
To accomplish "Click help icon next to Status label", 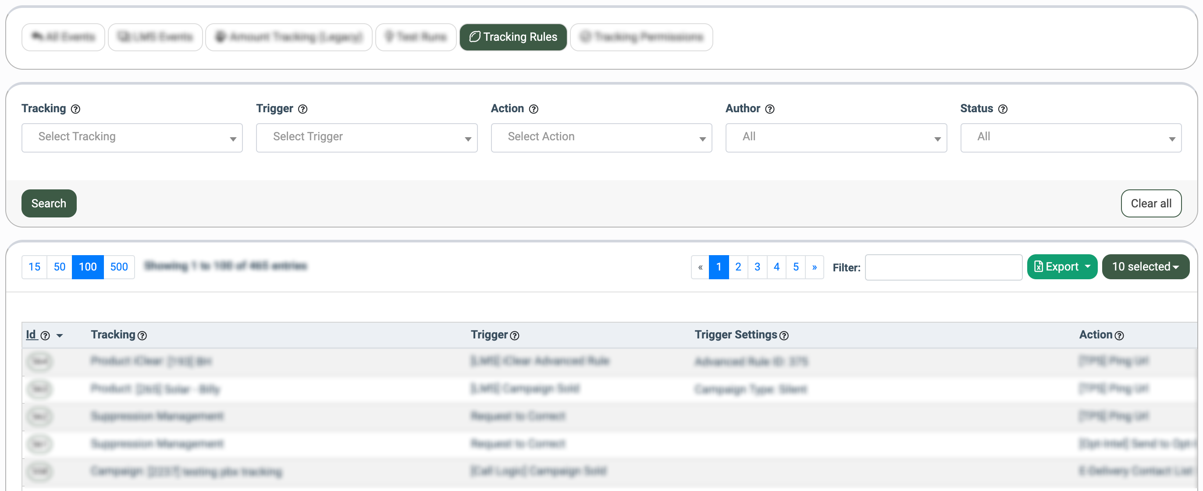I will click(1003, 109).
